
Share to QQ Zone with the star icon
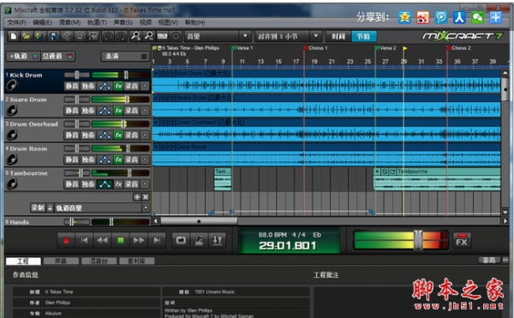[x=405, y=17]
